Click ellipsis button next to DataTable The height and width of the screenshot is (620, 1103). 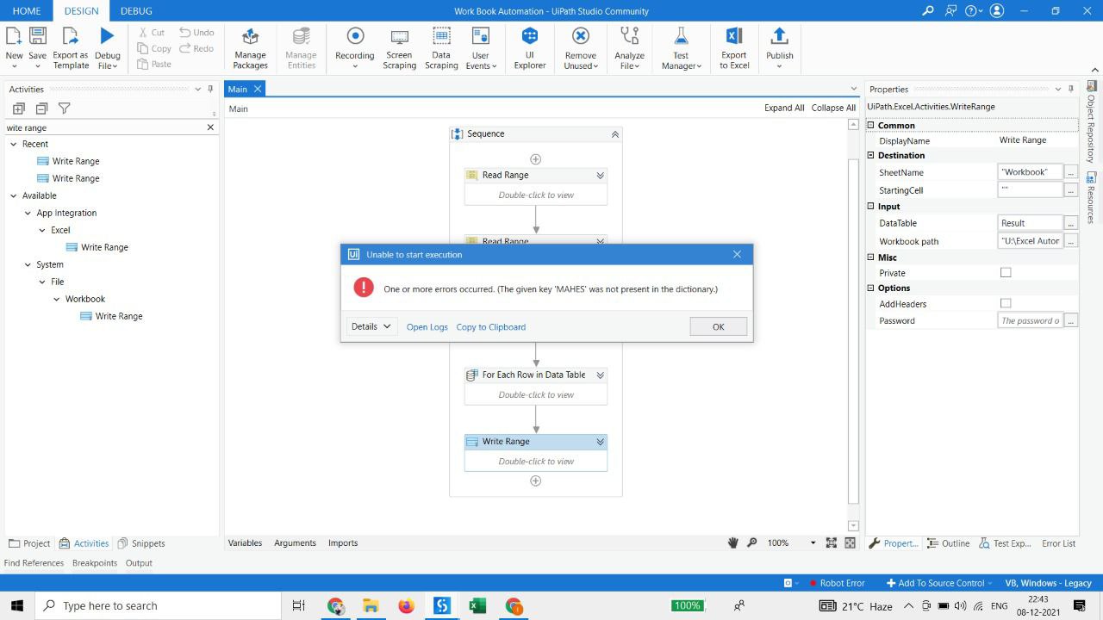click(x=1071, y=223)
